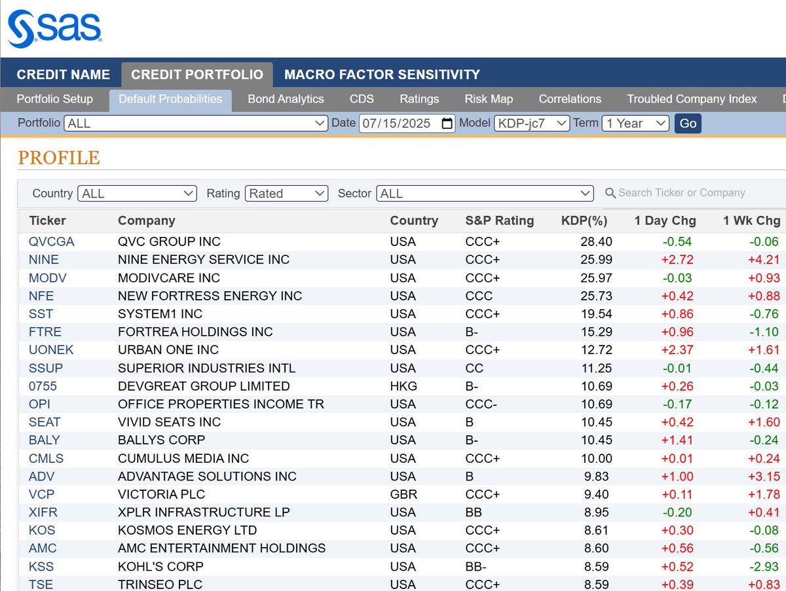Expand the Country filter dropdown
This screenshot has width=786, height=591.
click(x=137, y=194)
